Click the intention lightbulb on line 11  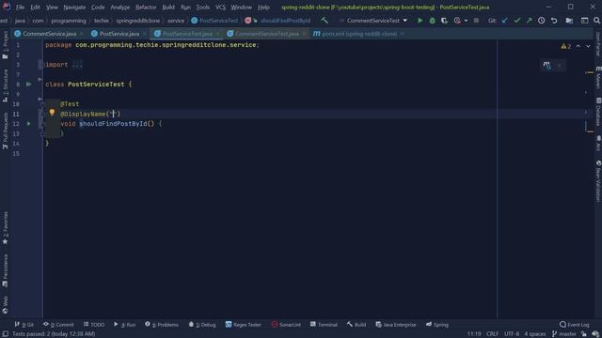[52, 113]
